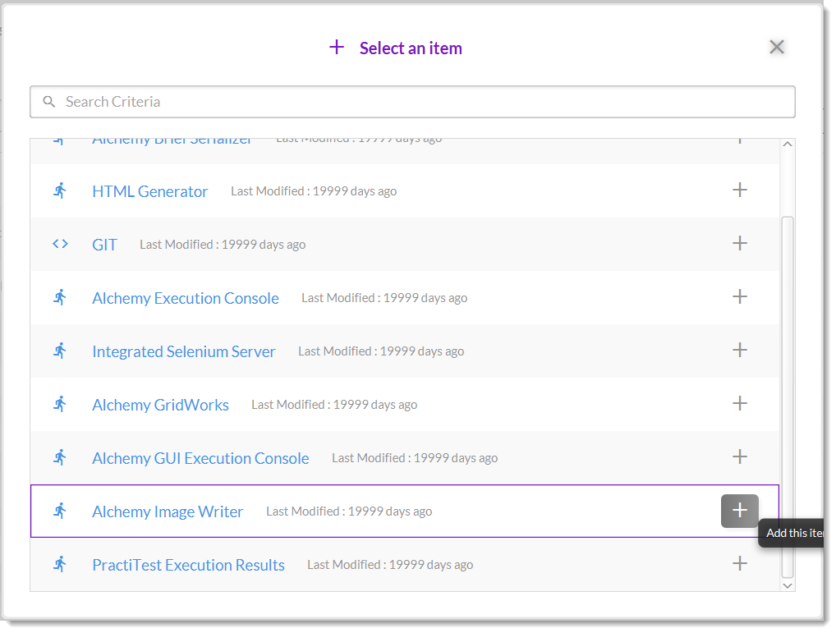Add the GIT item with plus
This screenshot has height=633, width=836.
pyautogui.click(x=739, y=243)
